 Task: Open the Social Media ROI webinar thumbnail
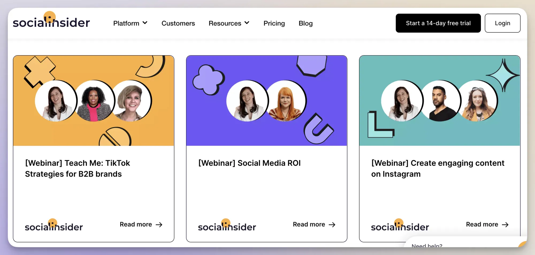tap(267, 101)
